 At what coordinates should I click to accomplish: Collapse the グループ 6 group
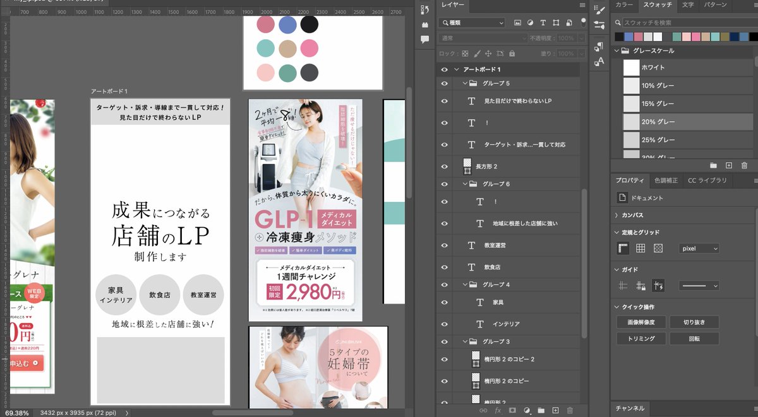pos(465,184)
